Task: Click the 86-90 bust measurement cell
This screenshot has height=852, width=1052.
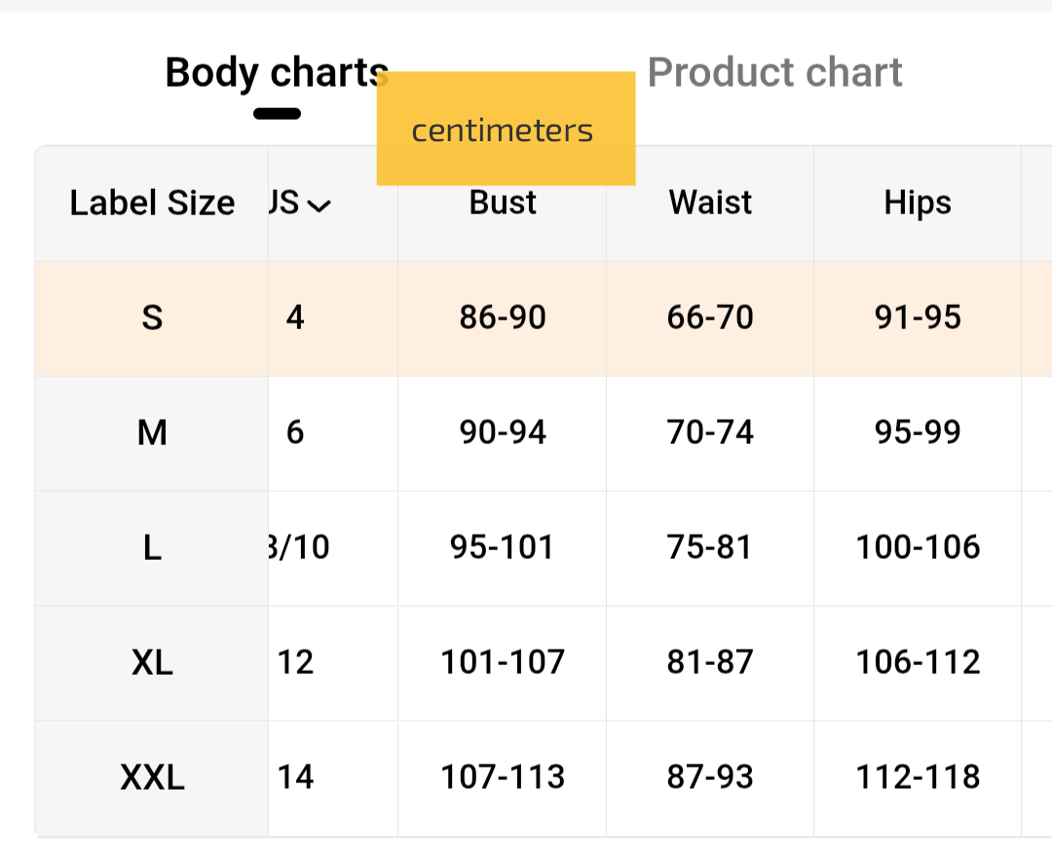Action: coord(503,317)
